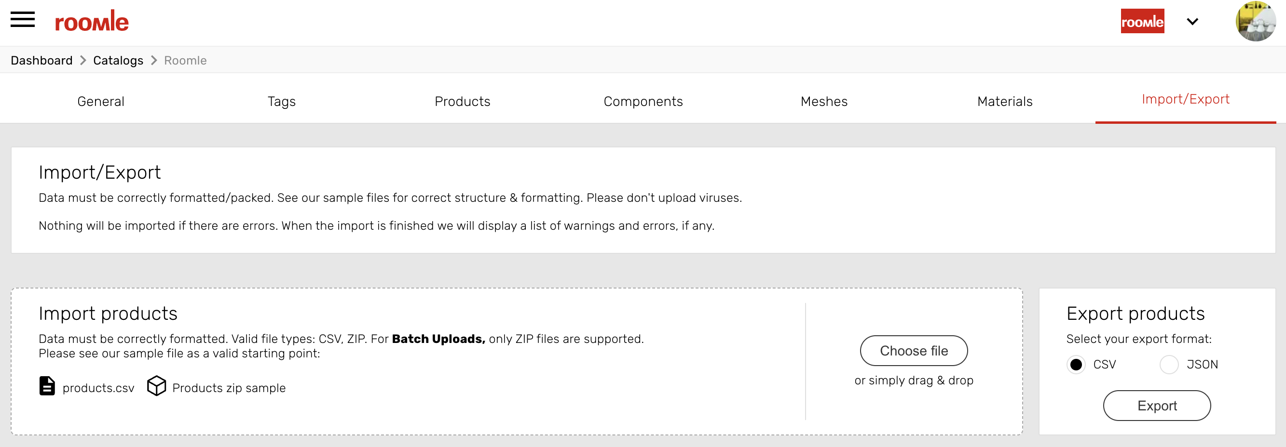Open the Meshes tab
This screenshot has width=1286, height=447.
coord(824,102)
